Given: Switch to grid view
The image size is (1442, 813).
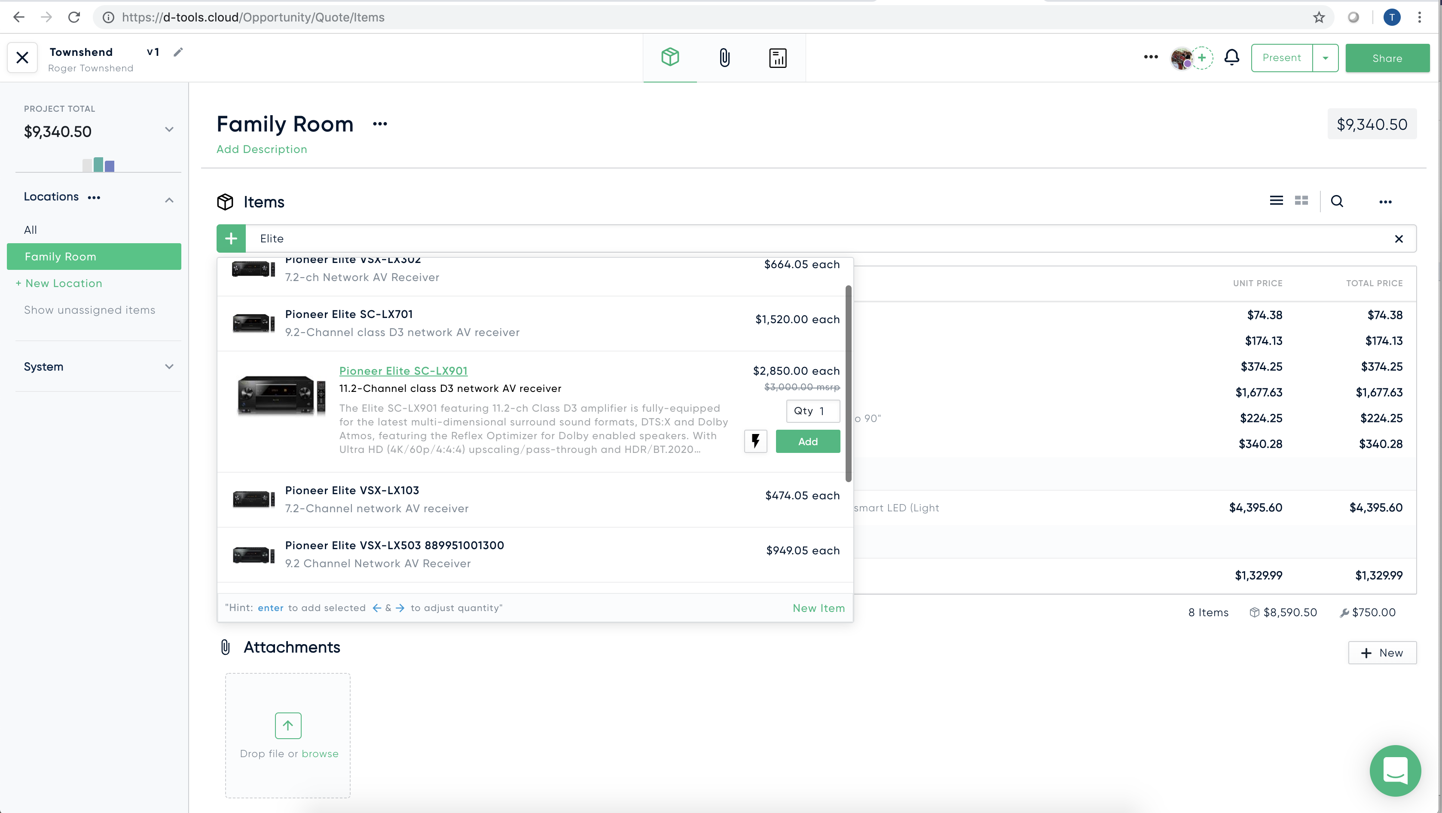Looking at the screenshot, I should [x=1301, y=200].
